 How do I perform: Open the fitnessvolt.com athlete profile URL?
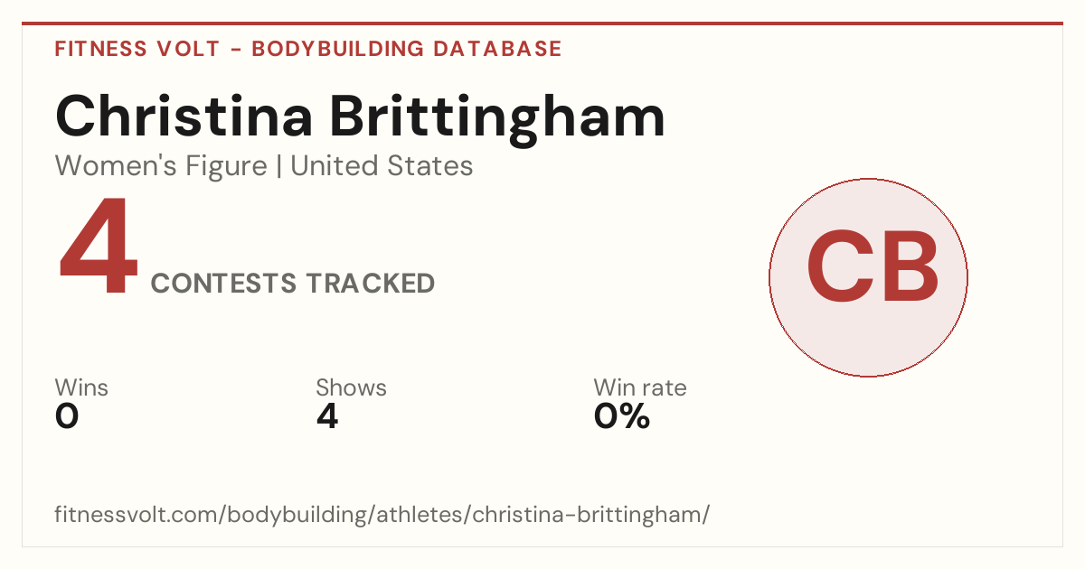point(382,515)
